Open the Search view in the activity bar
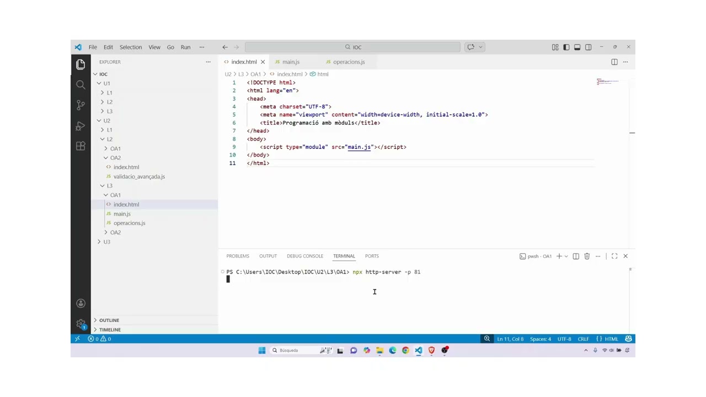Image resolution: width=706 pixels, height=397 pixels. [x=81, y=85]
